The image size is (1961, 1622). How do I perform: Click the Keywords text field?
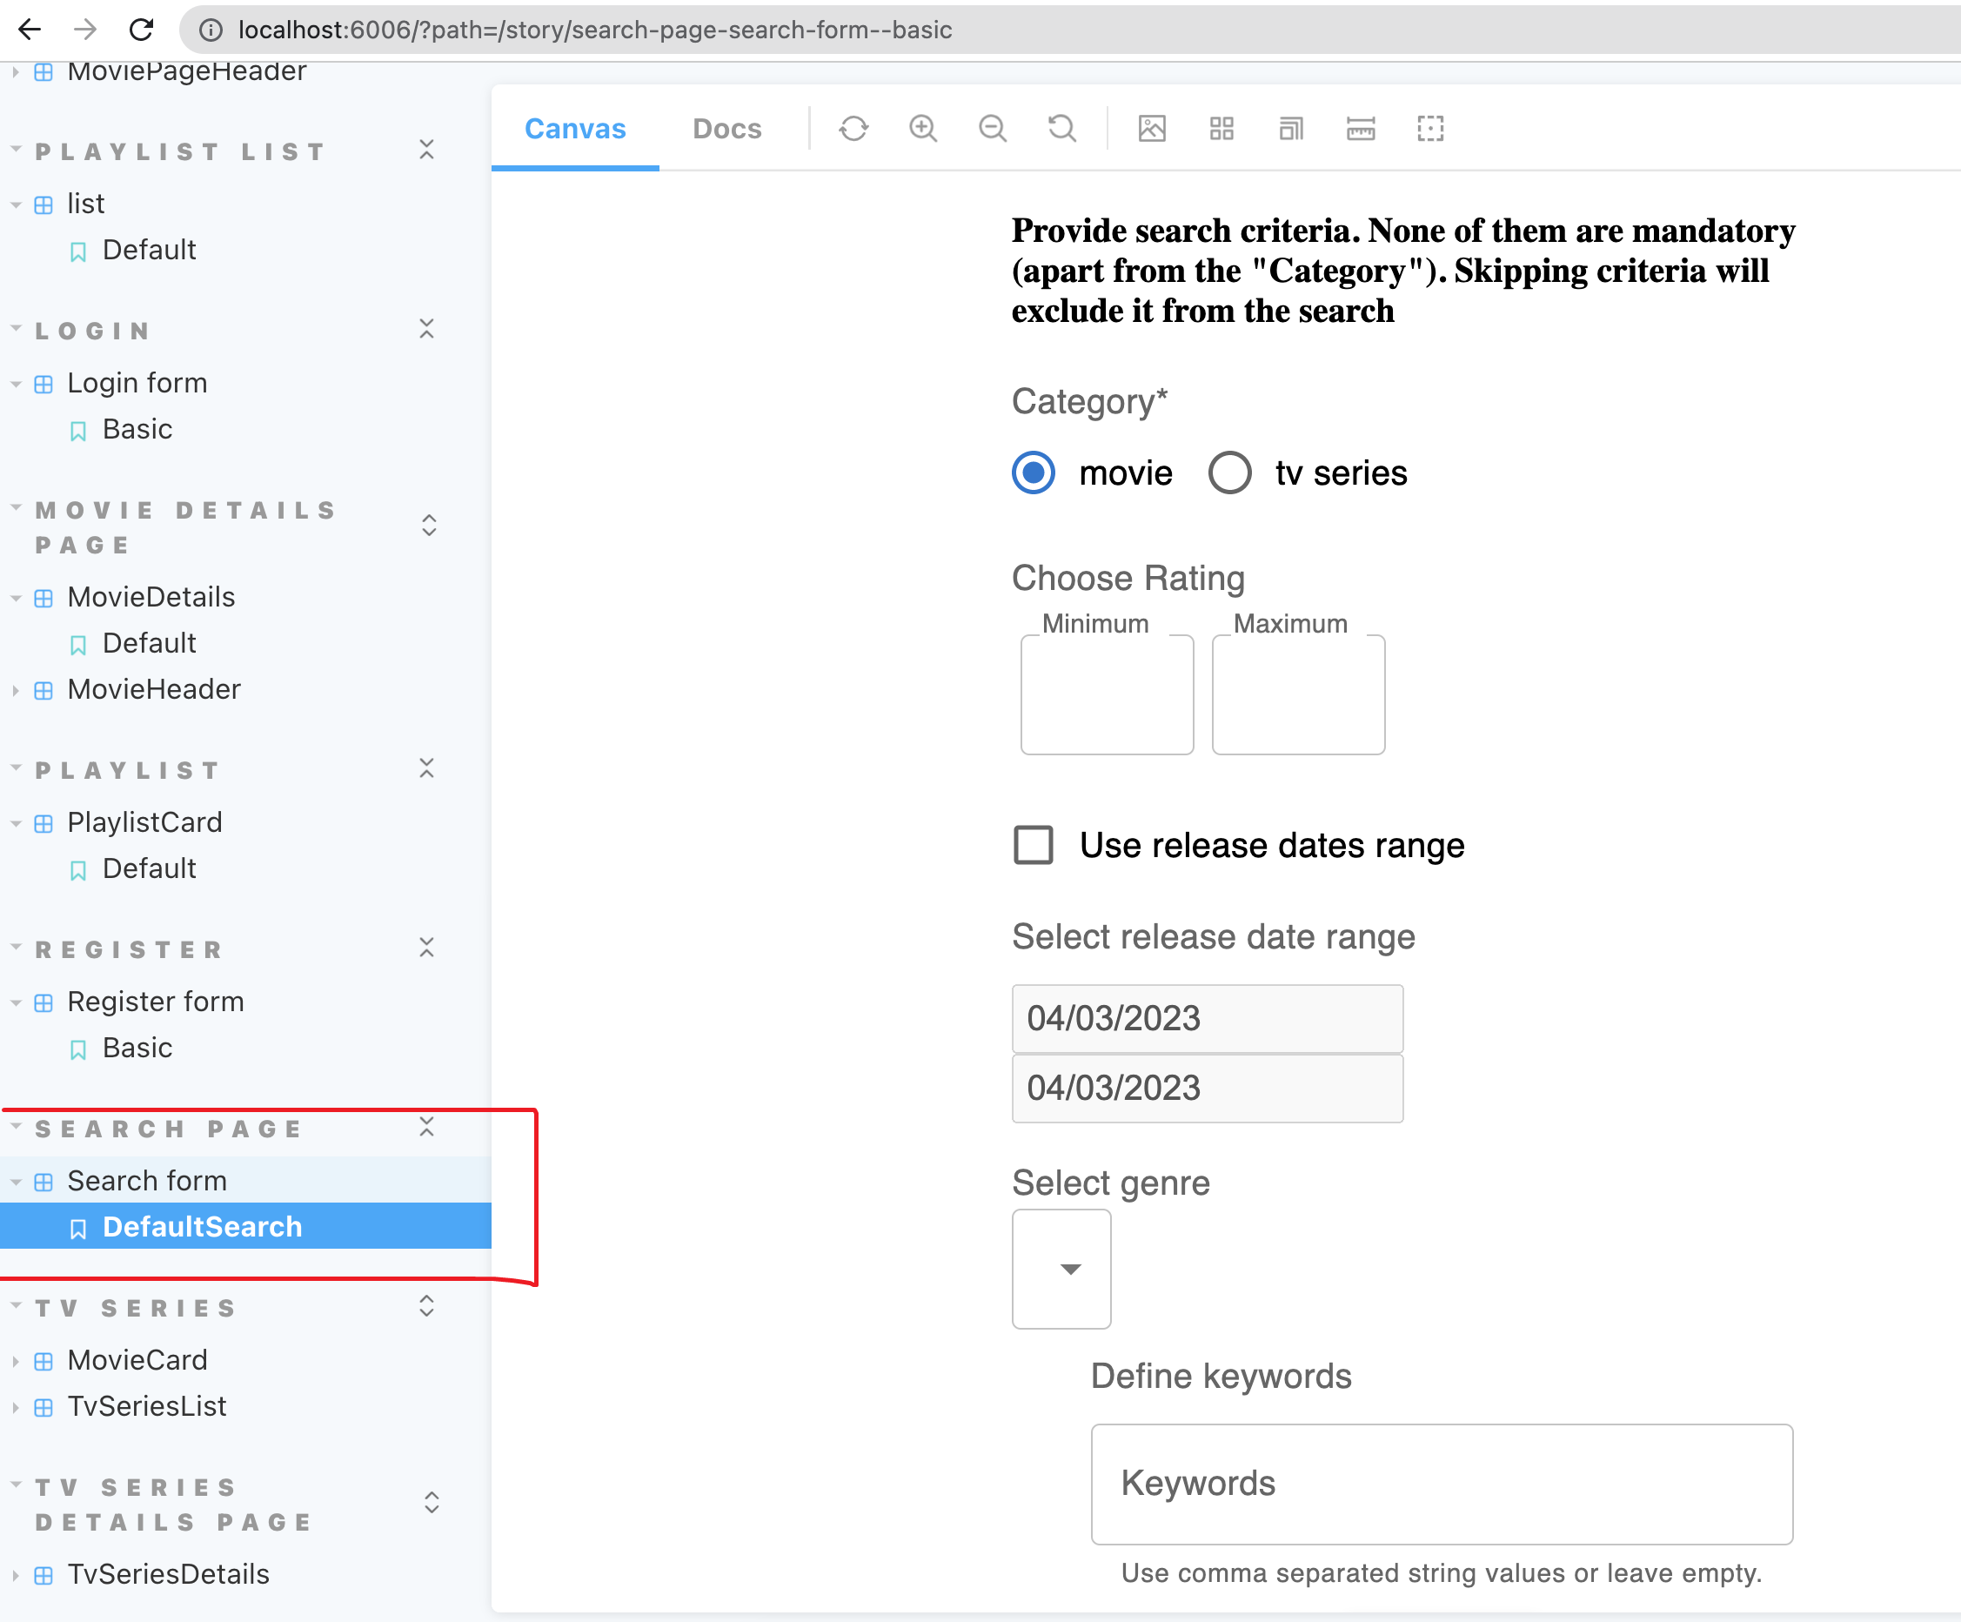pos(1441,1484)
